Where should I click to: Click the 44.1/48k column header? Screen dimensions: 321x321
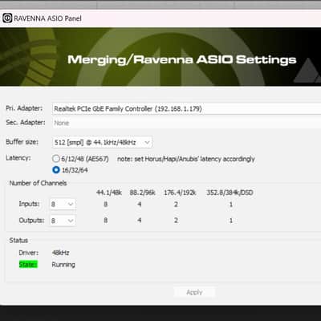tap(109, 193)
